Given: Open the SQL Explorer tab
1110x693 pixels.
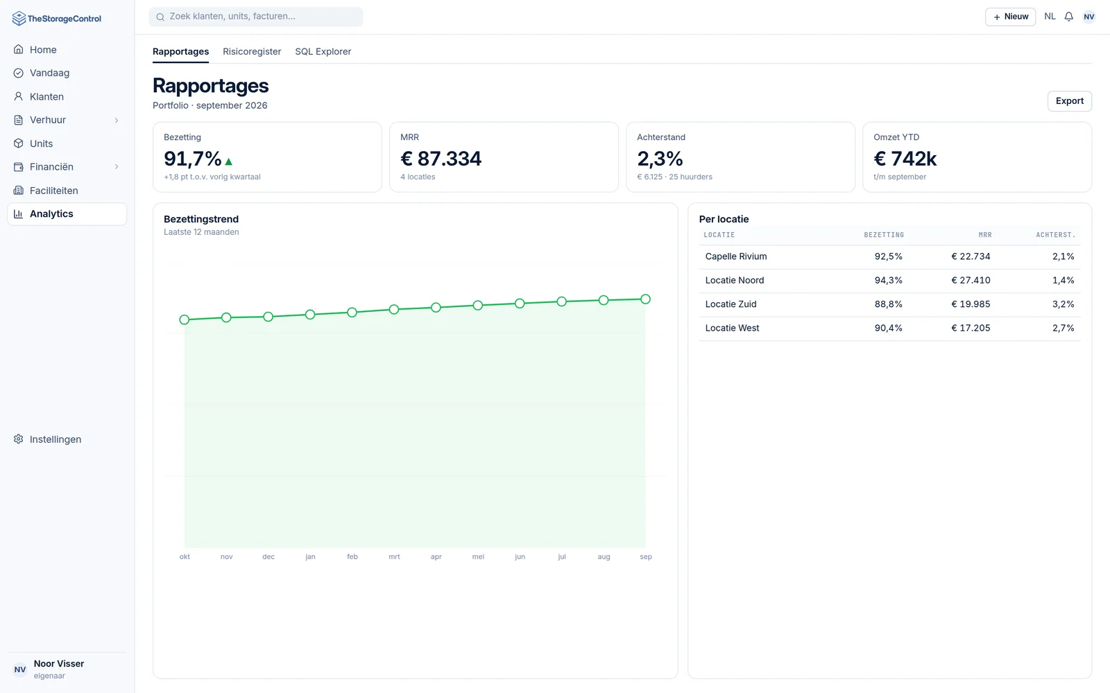Looking at the screenshot, I should (323, 51).
